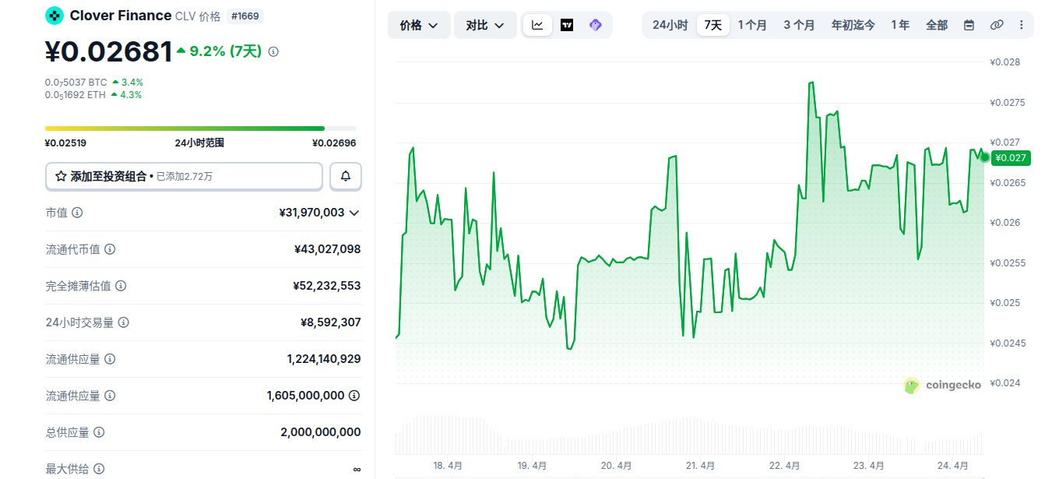Select the 年初迄今 time range
Screen dimensions: 1059x479
853,25
